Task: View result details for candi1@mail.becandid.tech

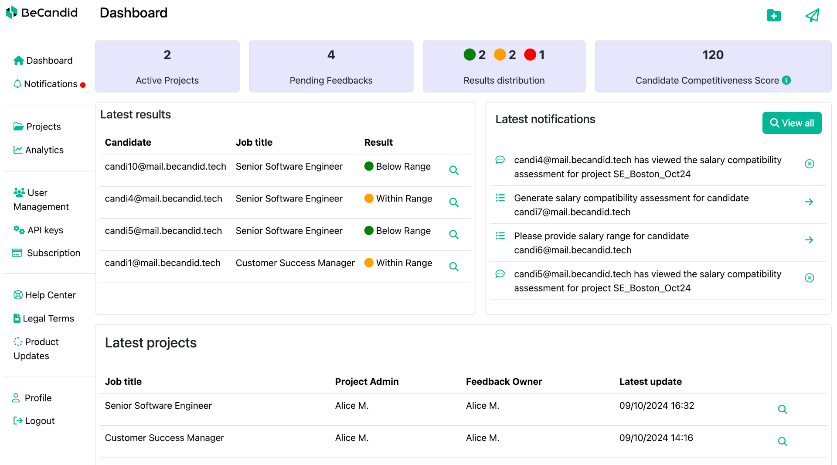Action: pos(454,267)
